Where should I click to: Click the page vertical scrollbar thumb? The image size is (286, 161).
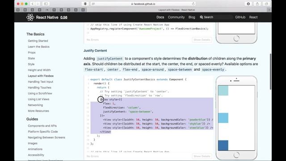(270, 72)
